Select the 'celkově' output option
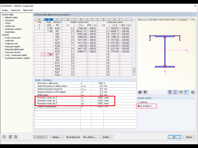198x148 pixels. [142, 102]
